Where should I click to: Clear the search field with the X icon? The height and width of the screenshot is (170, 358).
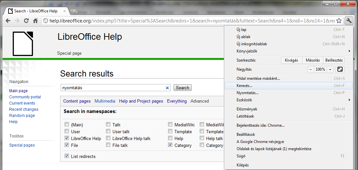coord(167,88)
